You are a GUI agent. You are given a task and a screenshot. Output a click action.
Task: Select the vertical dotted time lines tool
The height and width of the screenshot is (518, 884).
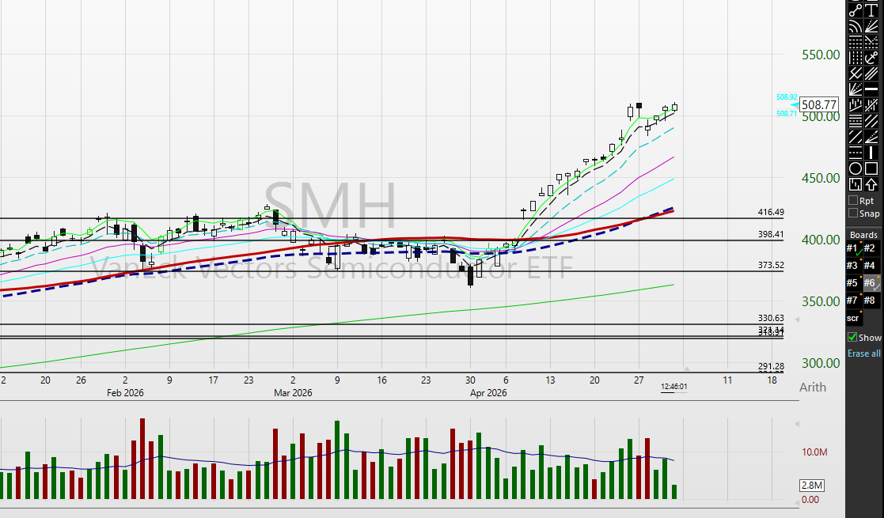pos(856,58)
